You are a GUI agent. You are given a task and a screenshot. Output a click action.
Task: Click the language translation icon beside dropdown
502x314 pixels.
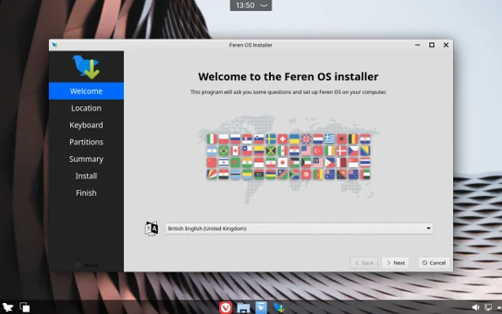tap(151, 229)
